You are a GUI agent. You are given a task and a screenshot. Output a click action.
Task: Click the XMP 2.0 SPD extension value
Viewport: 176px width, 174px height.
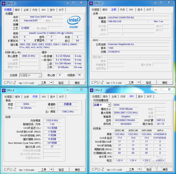click(160, 120)
